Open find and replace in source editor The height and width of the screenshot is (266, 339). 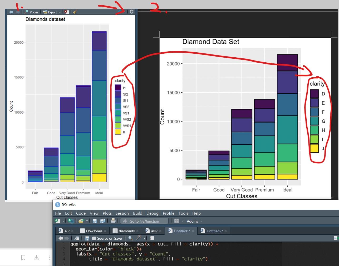(x=130, y=238)
